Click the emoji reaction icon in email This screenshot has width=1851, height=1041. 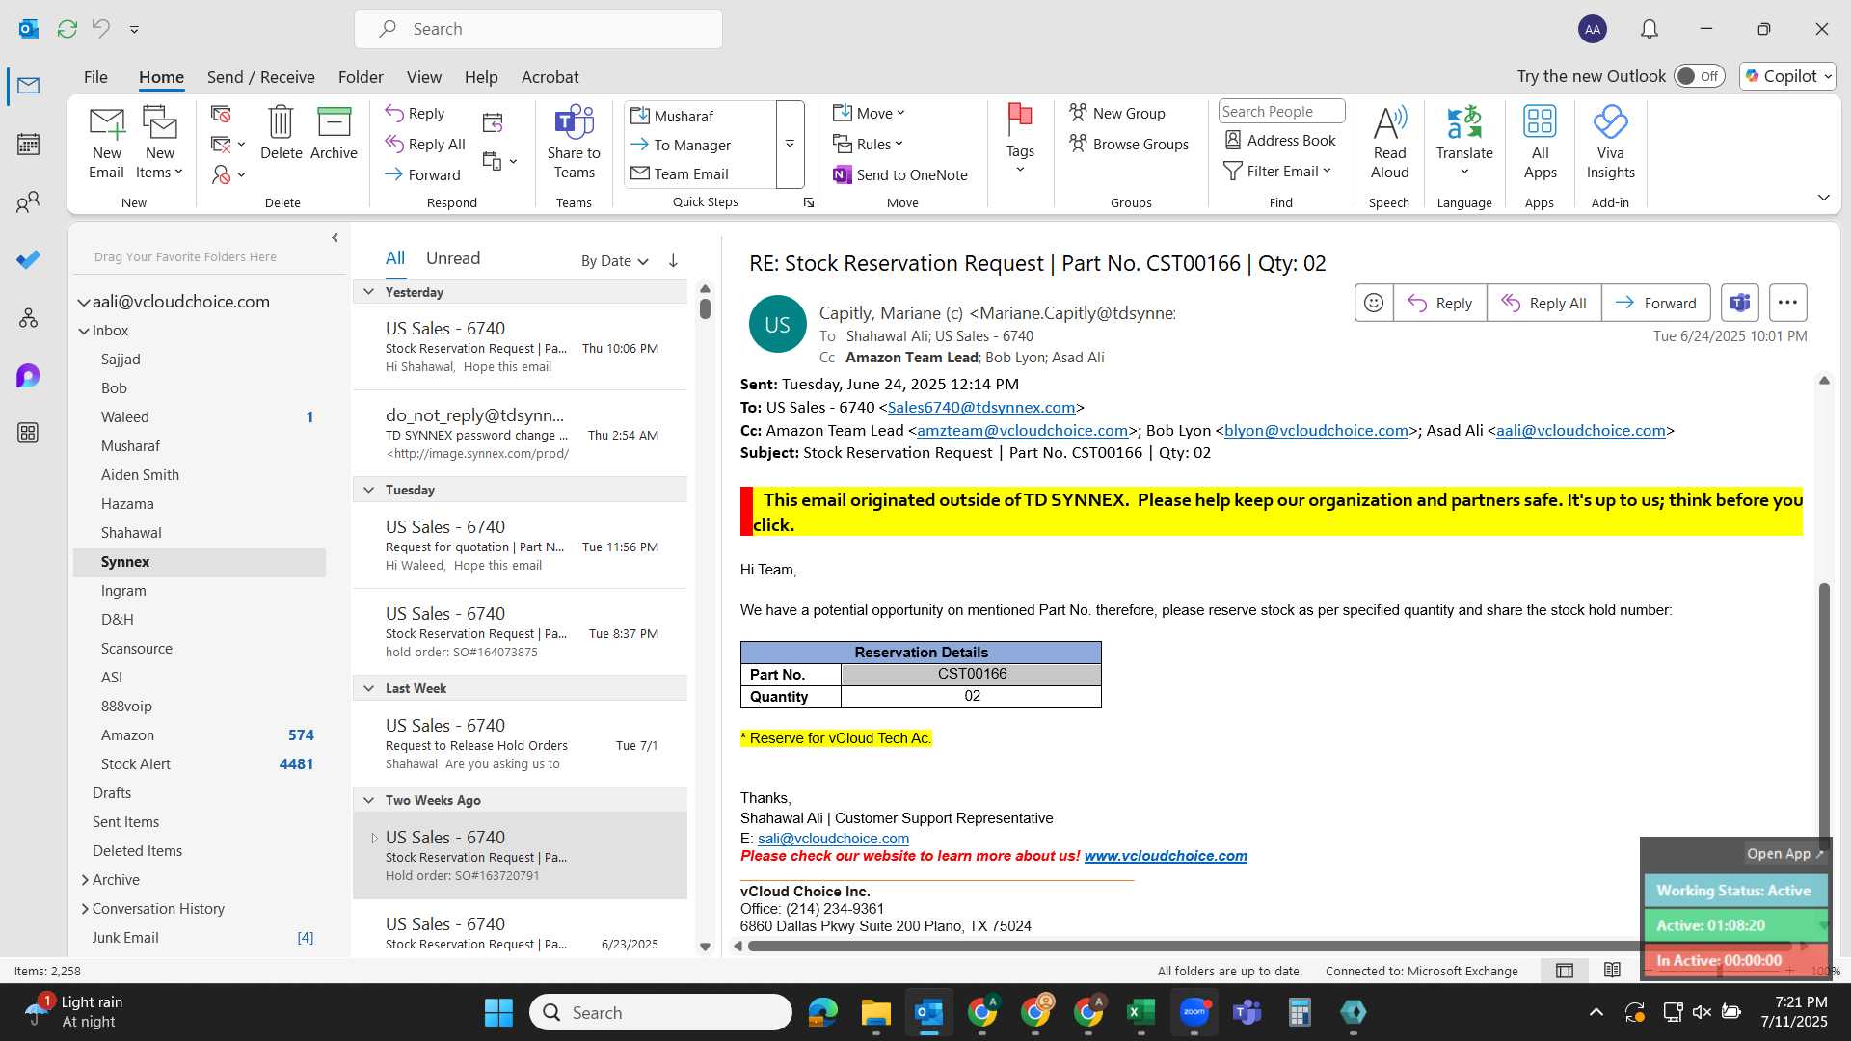(1374, 303)
